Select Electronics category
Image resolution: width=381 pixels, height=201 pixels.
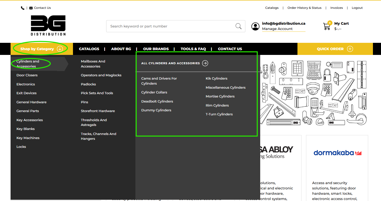[26, 84]
